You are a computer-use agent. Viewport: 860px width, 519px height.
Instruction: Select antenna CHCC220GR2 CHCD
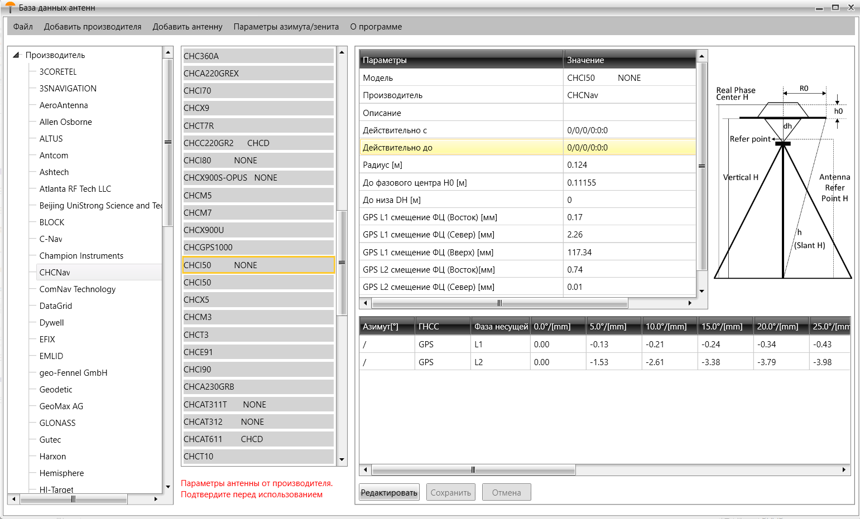(258, 143)
